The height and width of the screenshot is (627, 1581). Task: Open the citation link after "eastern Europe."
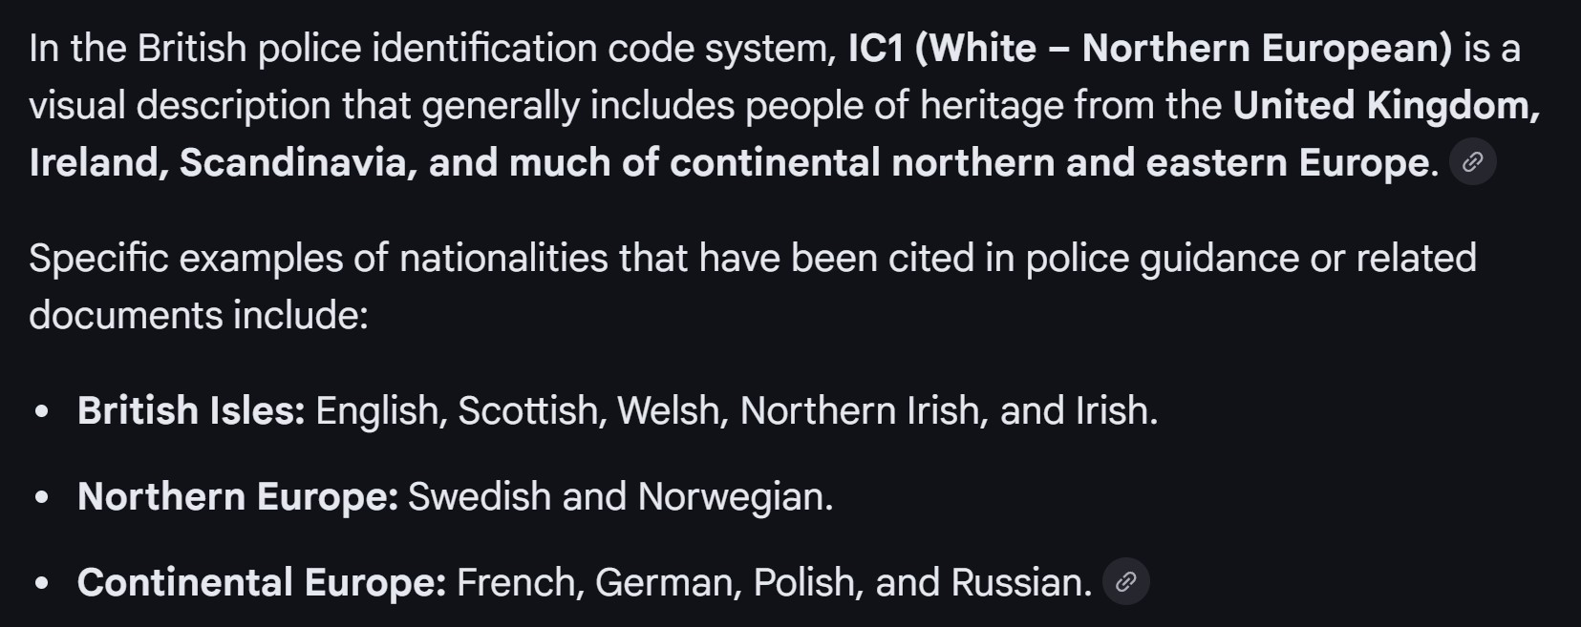1472,161
